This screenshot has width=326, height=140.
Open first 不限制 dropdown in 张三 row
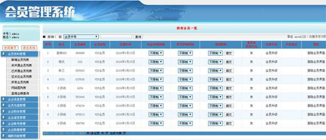pyautogui.click(x=156, y=71)
